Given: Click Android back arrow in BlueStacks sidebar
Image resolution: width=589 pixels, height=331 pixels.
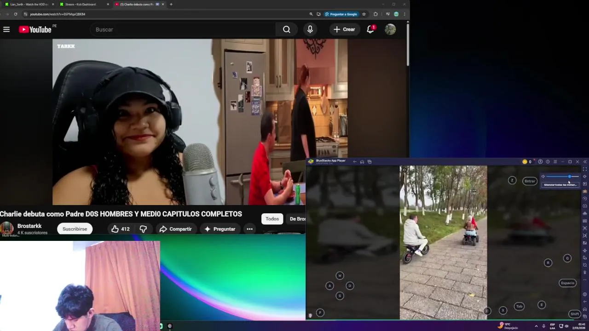Looking at the screenshot, I should click(585, 302).
